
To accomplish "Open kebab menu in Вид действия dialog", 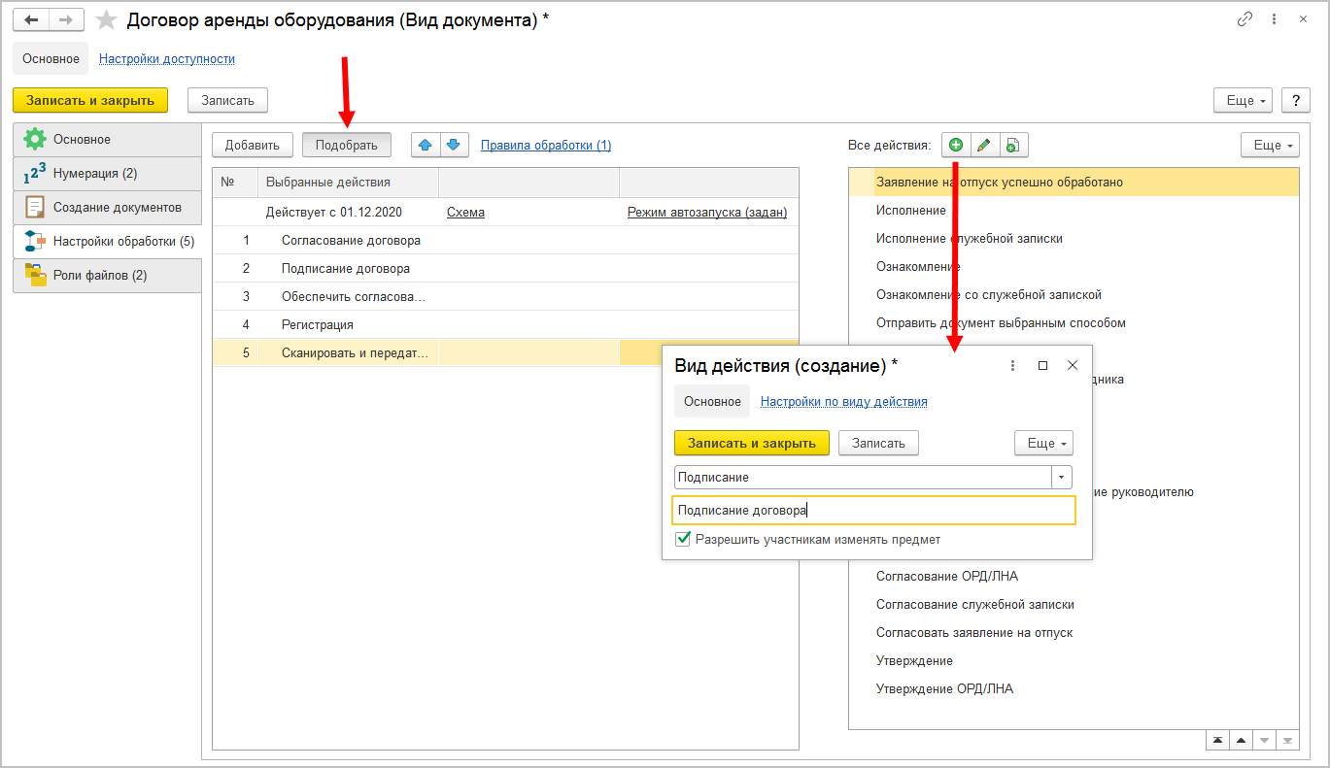I will (1013, 366).
